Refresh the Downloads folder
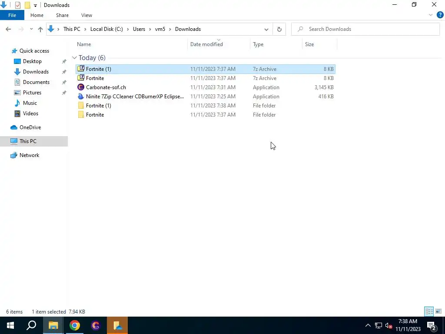The width and height of the screenshot is (445, 334). click(x=279, y=29)
